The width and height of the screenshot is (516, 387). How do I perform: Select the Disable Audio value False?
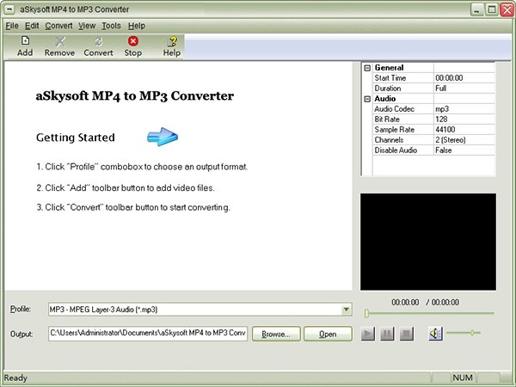point(443,150)
